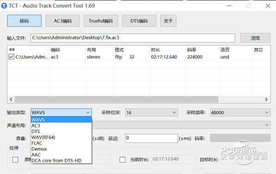Image resolution: width=276 pixels, height=174 pixels.
Task: Select the C:\Users\Adm... file name cell
Action: 32,57
